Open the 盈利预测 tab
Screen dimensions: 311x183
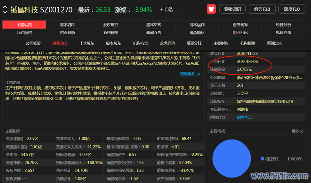coord(110,33)
